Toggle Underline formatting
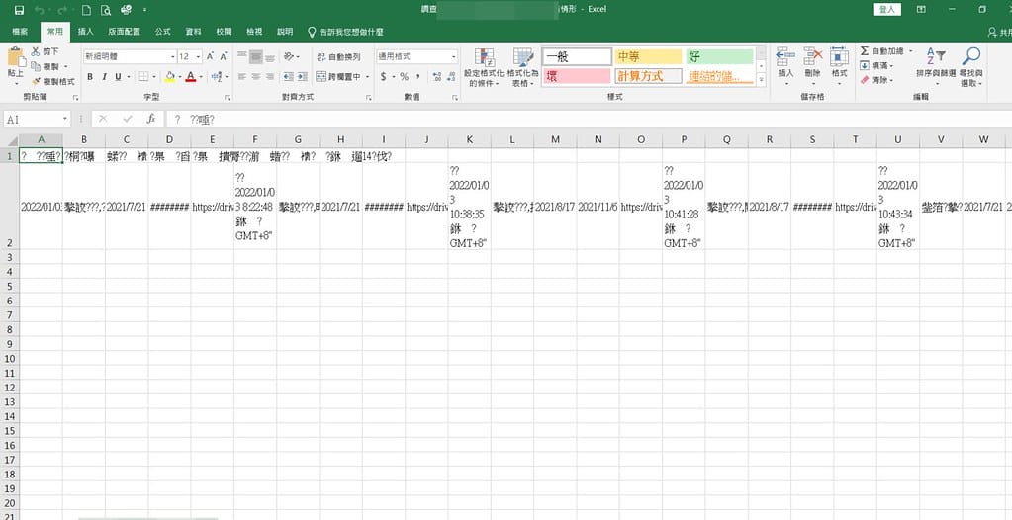Image resolution: width=1012 pixels, height=520 pixels. (118, 77)
